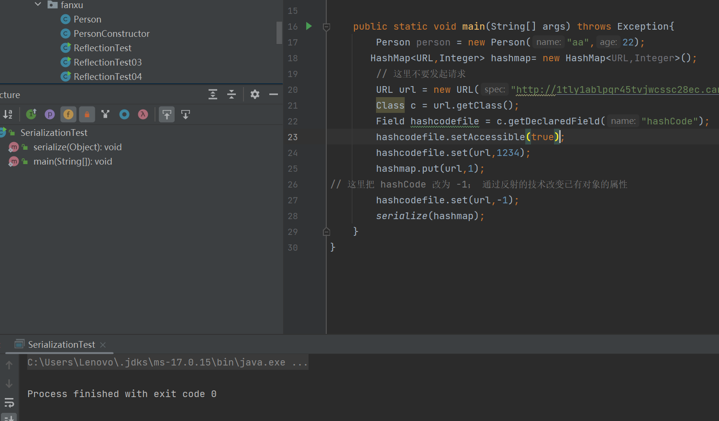
Task: Collapse the fanxu package folder
Action: coord(38,4)
